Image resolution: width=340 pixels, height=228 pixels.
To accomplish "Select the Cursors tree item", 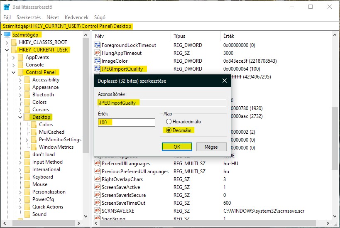I will [41, 110].
